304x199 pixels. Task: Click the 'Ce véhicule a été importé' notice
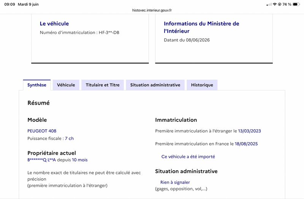pyautogui.click(x=188, y=157)
